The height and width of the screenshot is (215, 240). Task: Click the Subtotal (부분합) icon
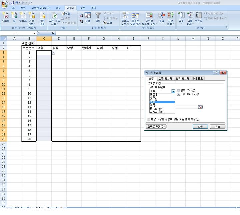pyautogui.click(x=199, y=15)
